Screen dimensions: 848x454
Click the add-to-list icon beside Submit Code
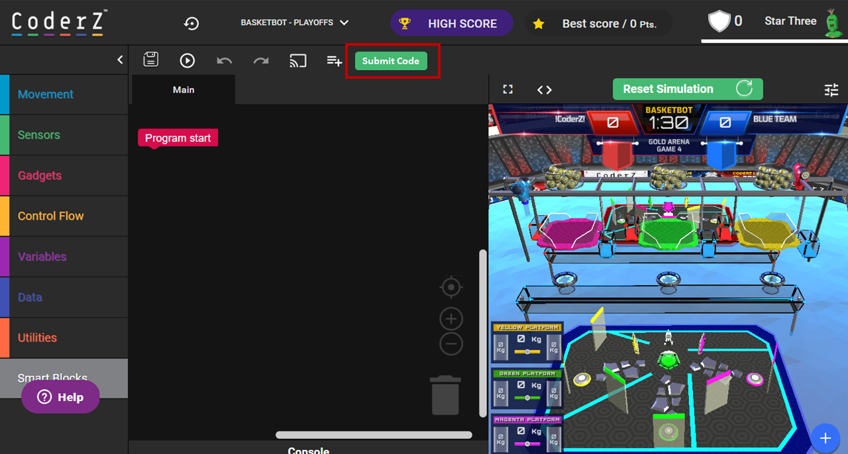click(x=334, y=60)
